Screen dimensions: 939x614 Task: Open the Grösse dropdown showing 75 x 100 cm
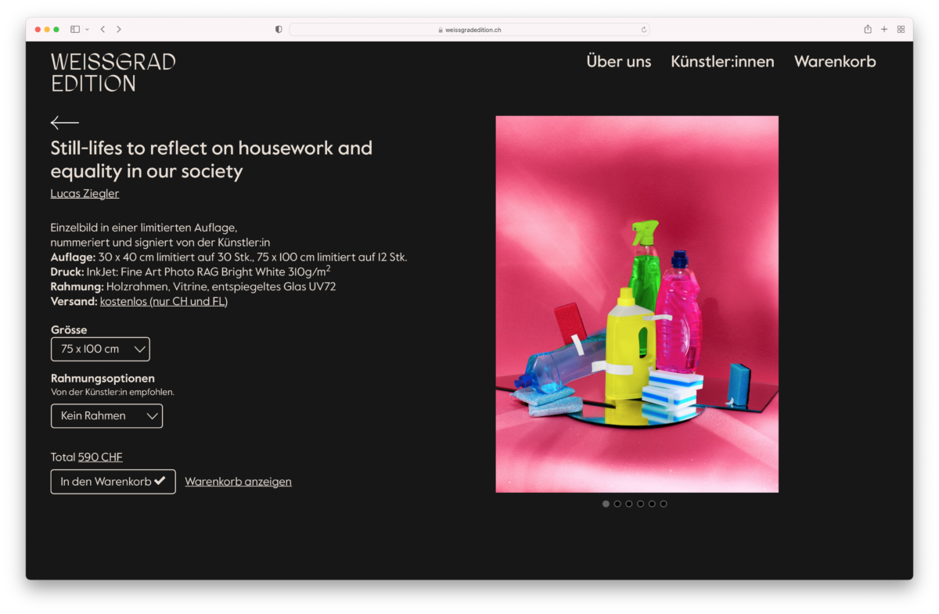[100, 349]
